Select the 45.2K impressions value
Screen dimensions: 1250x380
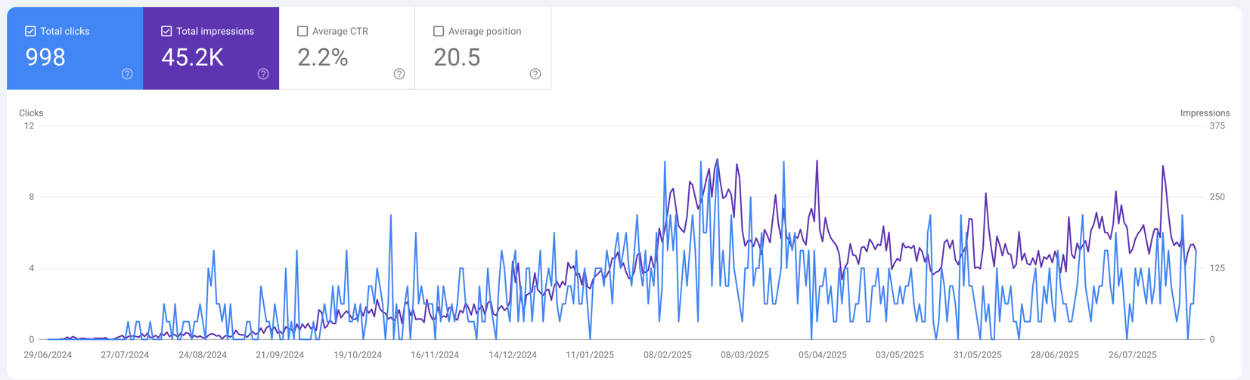192,57
